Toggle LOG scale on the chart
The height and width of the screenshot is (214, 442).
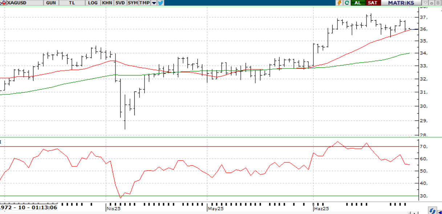pyautogui.click(x=93, y=3)
